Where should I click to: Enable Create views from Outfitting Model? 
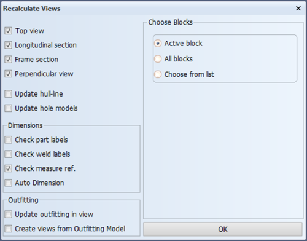click(9, 229)
